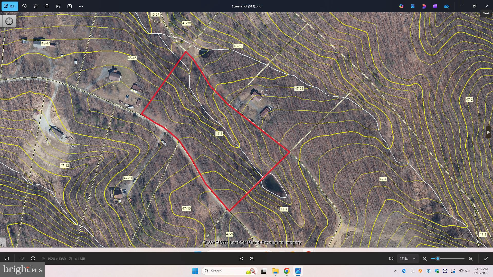Viewport: 493px width, 277px height.
Task: Expand hidden system tray icons
Action: pos(396,271)
